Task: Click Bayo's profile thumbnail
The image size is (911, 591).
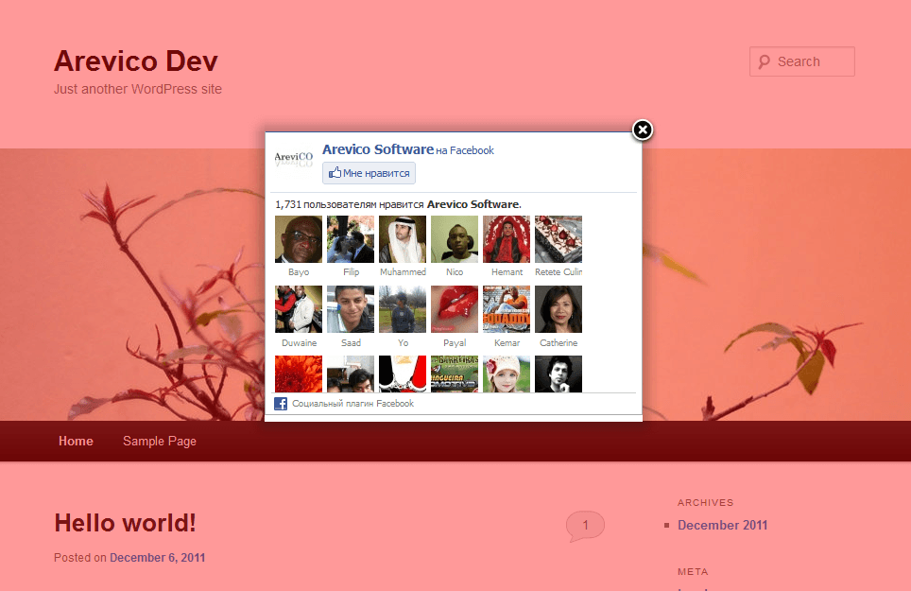Action: pyautogui.click(x=299, y=239)
